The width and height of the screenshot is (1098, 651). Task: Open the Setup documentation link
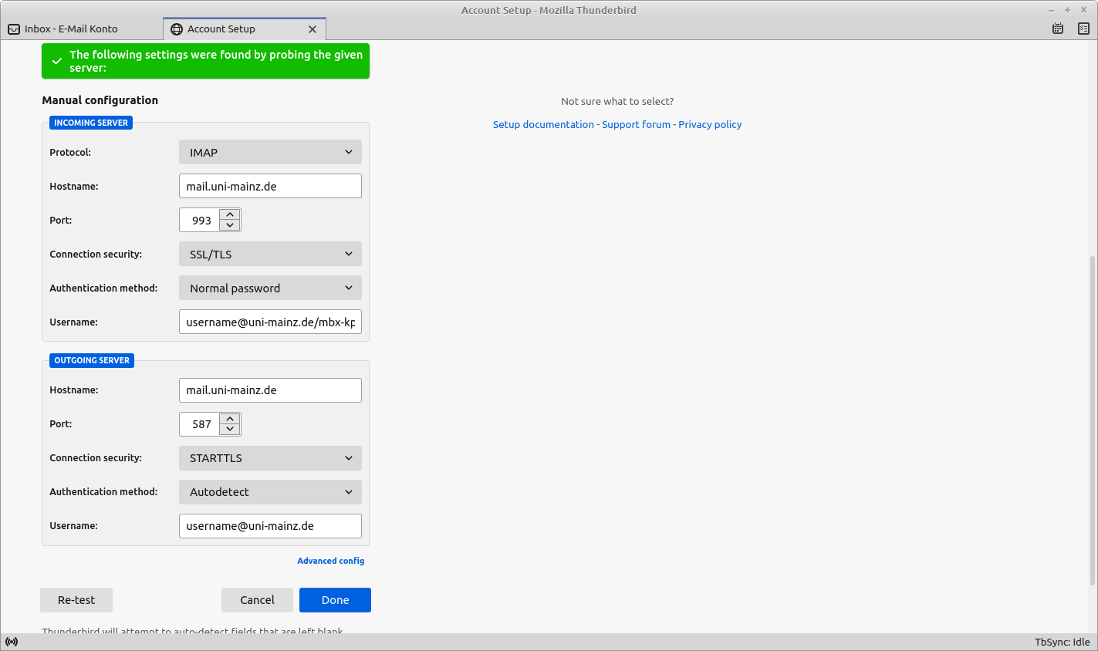click(x=543, y=124)
